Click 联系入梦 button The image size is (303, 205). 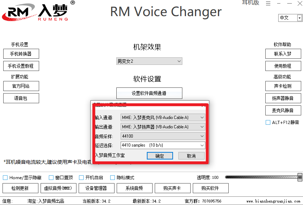click(283, 54)
